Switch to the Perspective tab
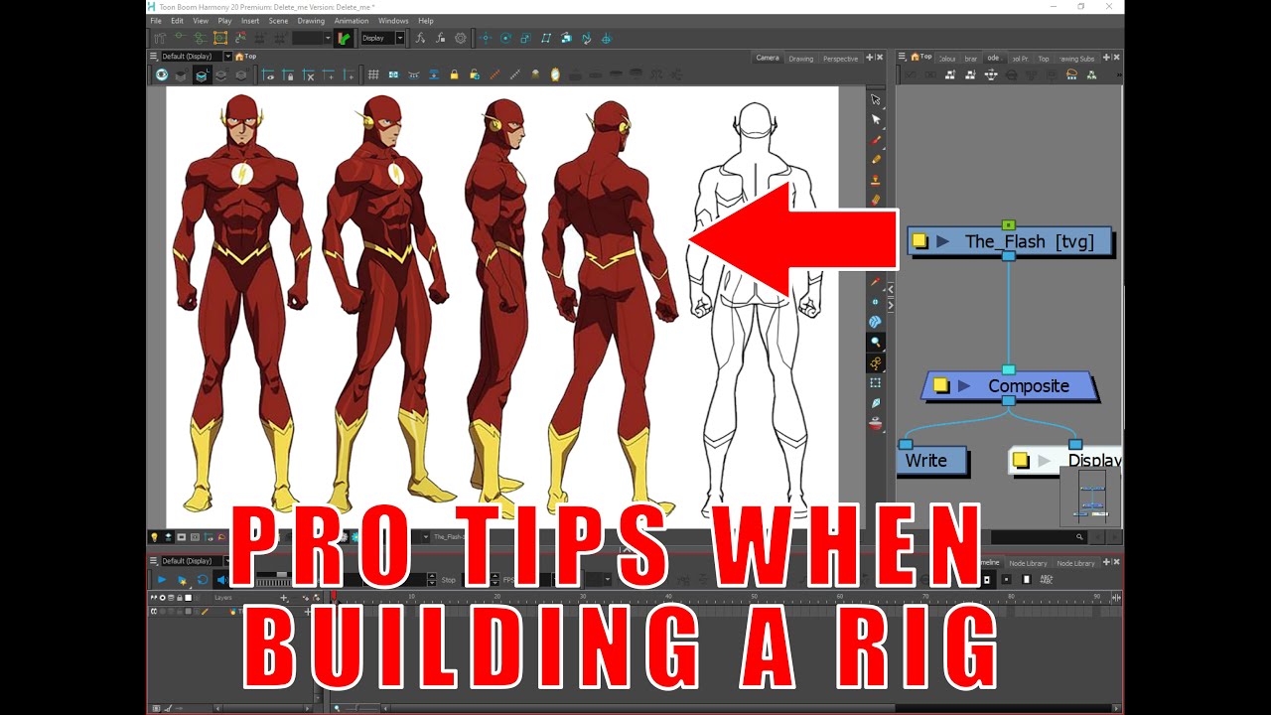 click(840, 59)
